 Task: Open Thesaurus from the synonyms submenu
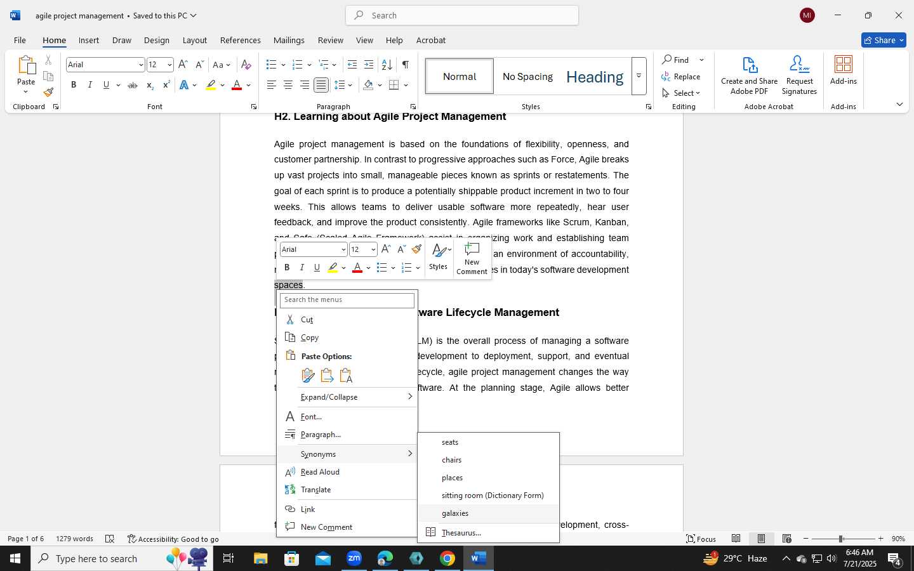coord(488,533)
